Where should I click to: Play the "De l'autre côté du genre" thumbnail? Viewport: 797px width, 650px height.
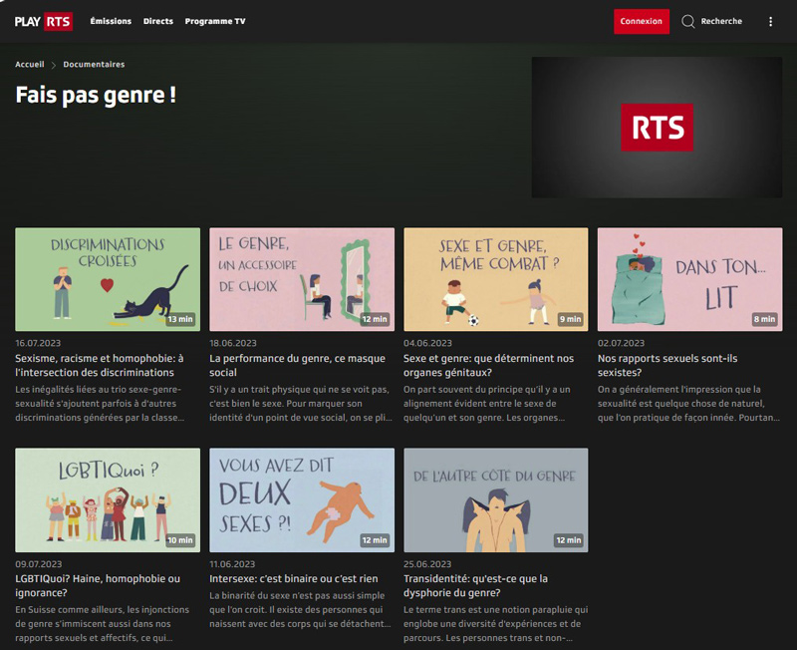click(x=495, y=499)
